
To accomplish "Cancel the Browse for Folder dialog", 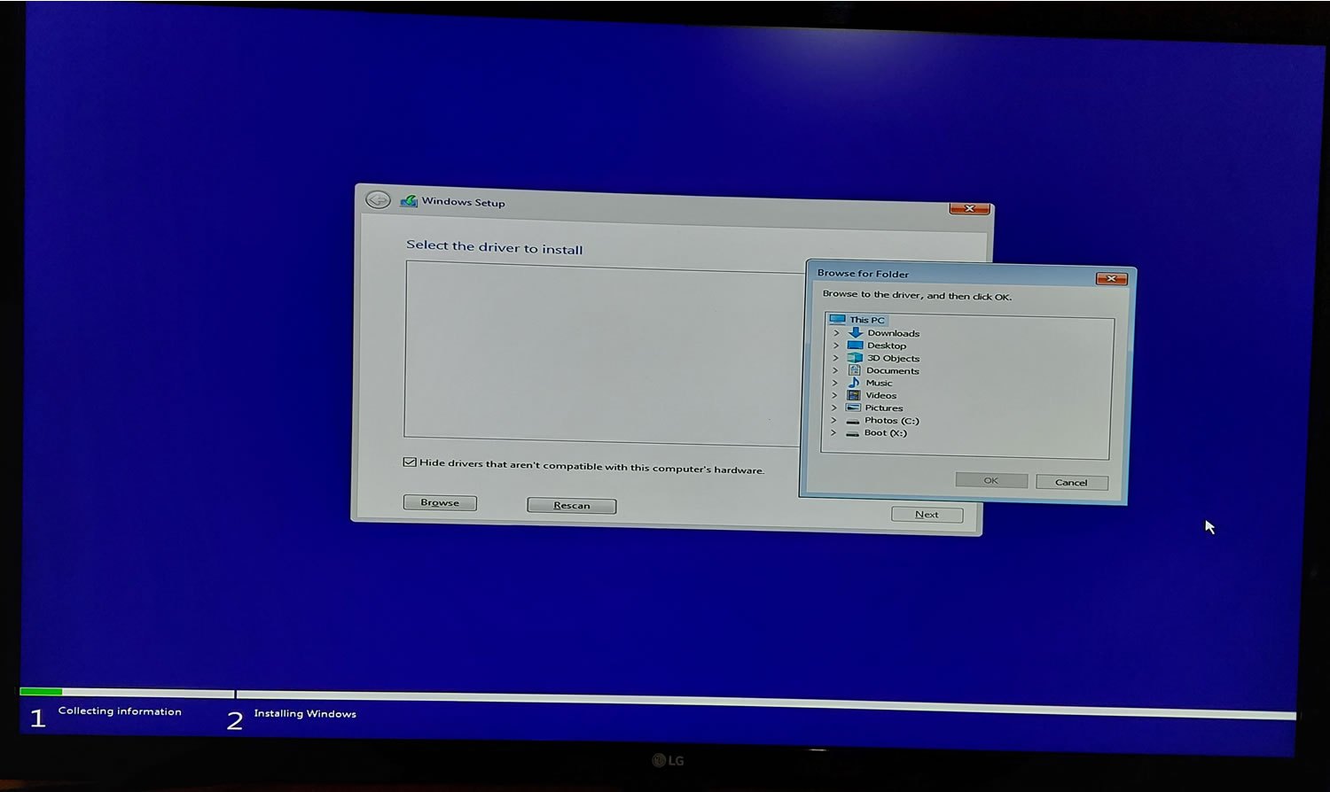I will (1071, 482).
